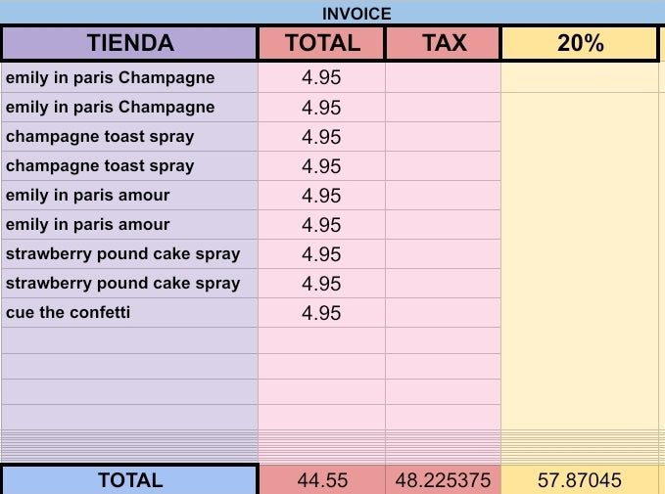Select the bottom TOTAL label cell

pyautogui.click(x=129, y=480)
